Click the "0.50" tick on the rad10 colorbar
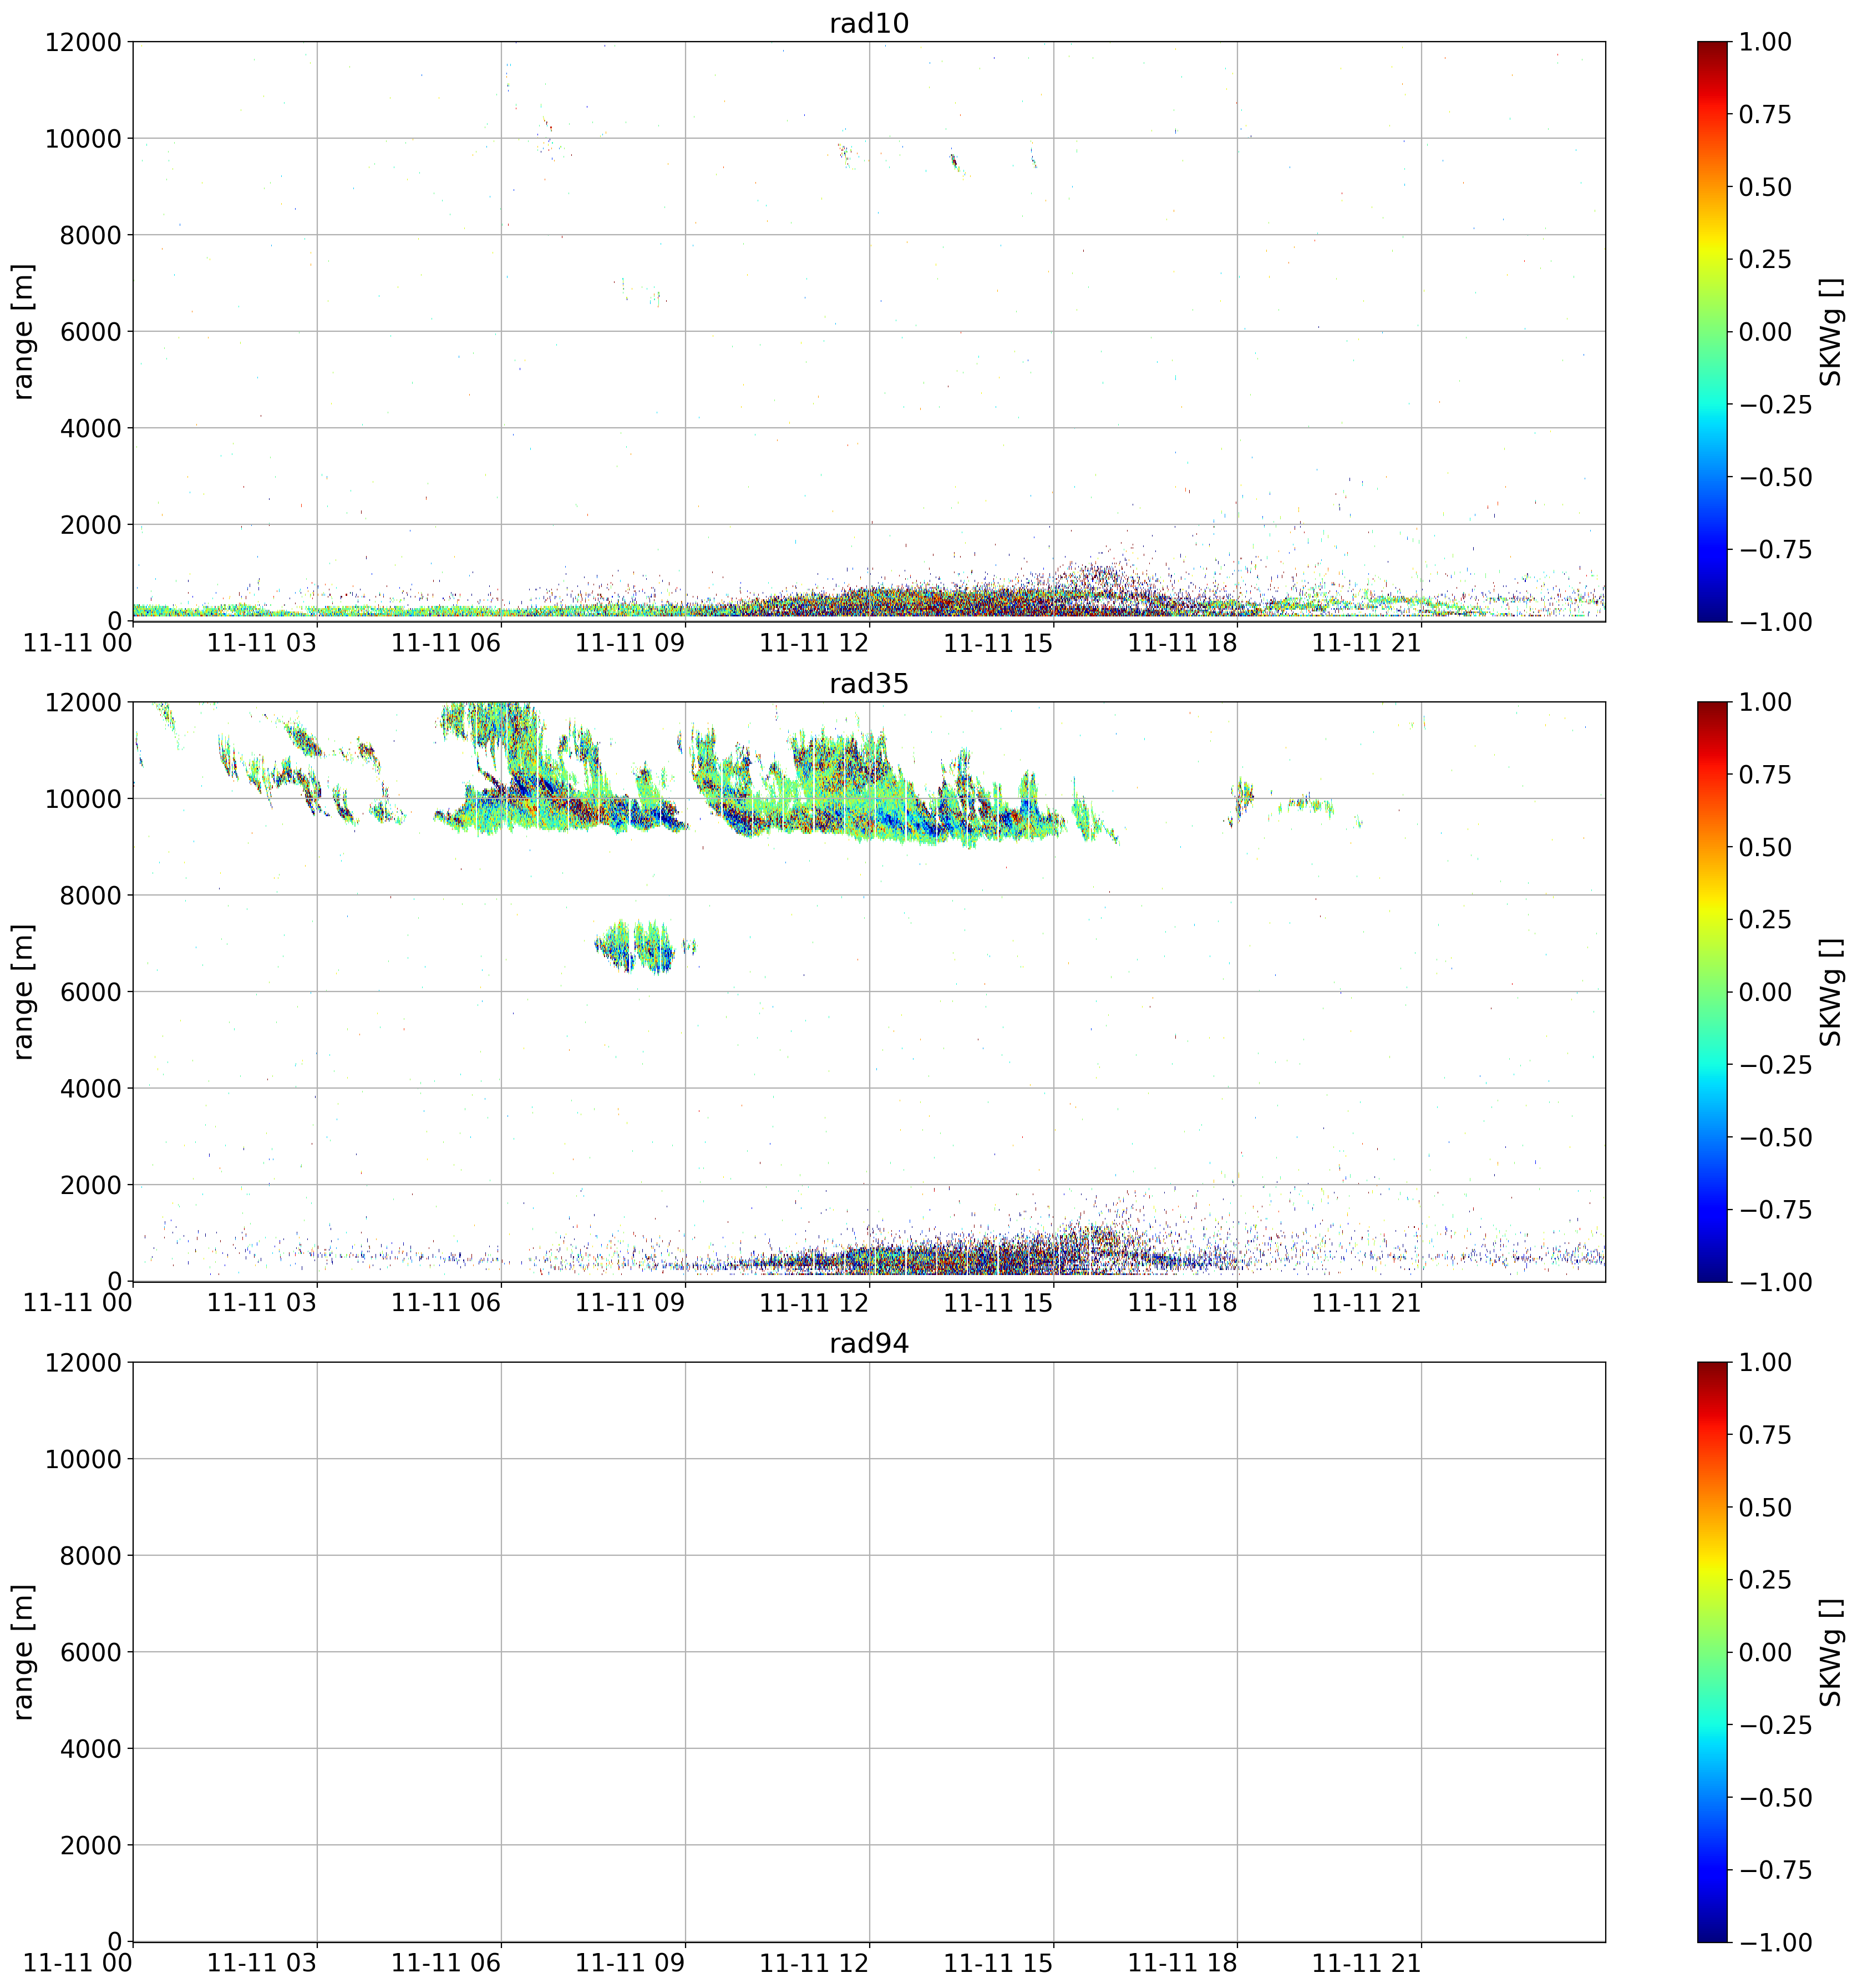This screenshot has height=1988, width=1857. [1765, 187]
